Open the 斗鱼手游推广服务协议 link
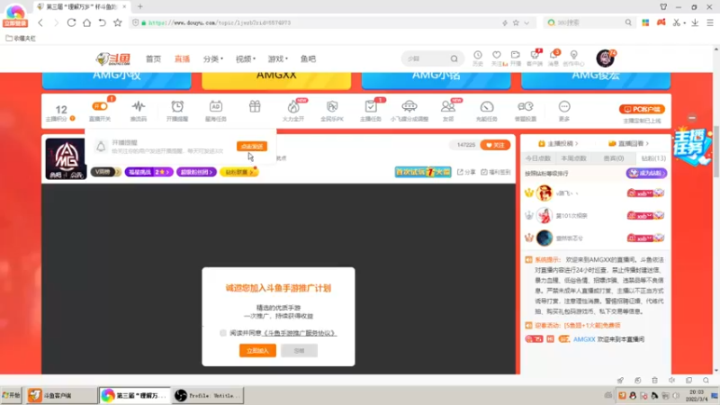The width and height of the screenshot is (720, 405). click(300, 333)
